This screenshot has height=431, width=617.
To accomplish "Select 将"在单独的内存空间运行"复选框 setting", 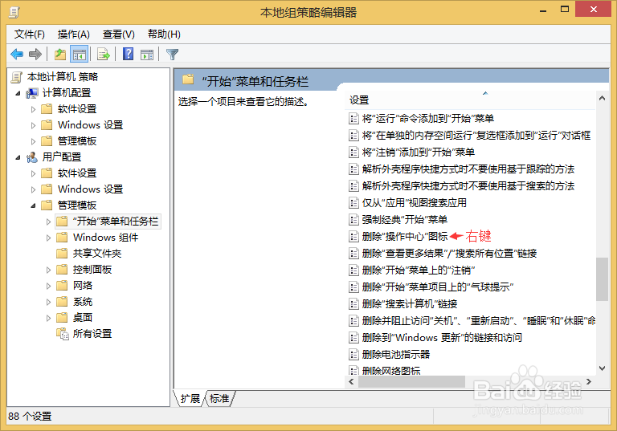I will (x=476, y=136).
